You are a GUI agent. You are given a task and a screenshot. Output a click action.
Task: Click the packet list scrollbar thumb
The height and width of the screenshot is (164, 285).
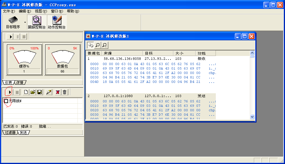252,56
